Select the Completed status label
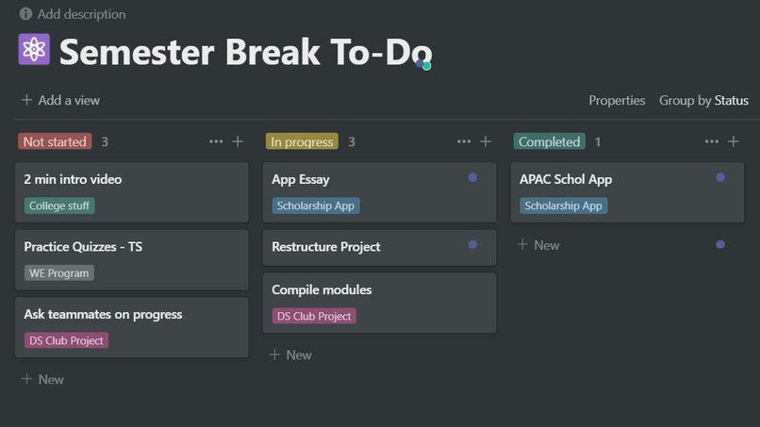Viewport: 760px width, 427px height. [549, 141]
